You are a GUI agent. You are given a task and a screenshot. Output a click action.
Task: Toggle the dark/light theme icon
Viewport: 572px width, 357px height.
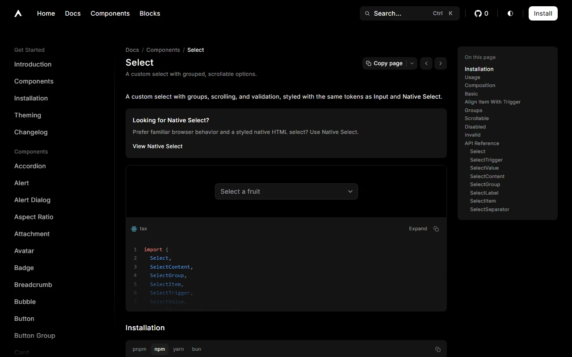click(x=510, y=13)
